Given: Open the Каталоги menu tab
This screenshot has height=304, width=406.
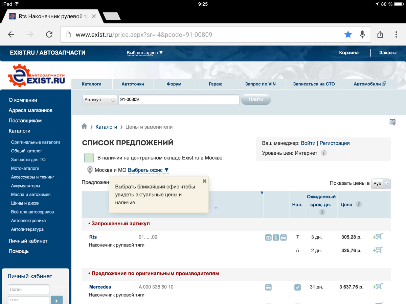Looking at the screenshot, I should [x=91, y=84].
